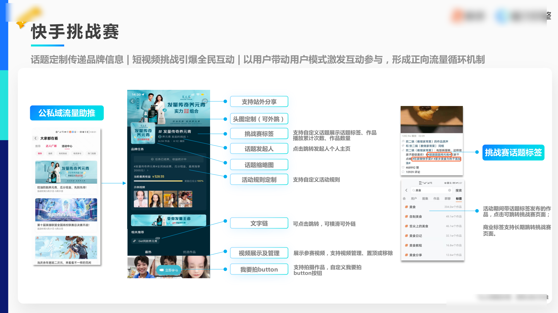Image resolution: width=558 pixels, height=313 pixels.
Task: Switch to 标签 tab in search results
Action: (x=459, y=199)
